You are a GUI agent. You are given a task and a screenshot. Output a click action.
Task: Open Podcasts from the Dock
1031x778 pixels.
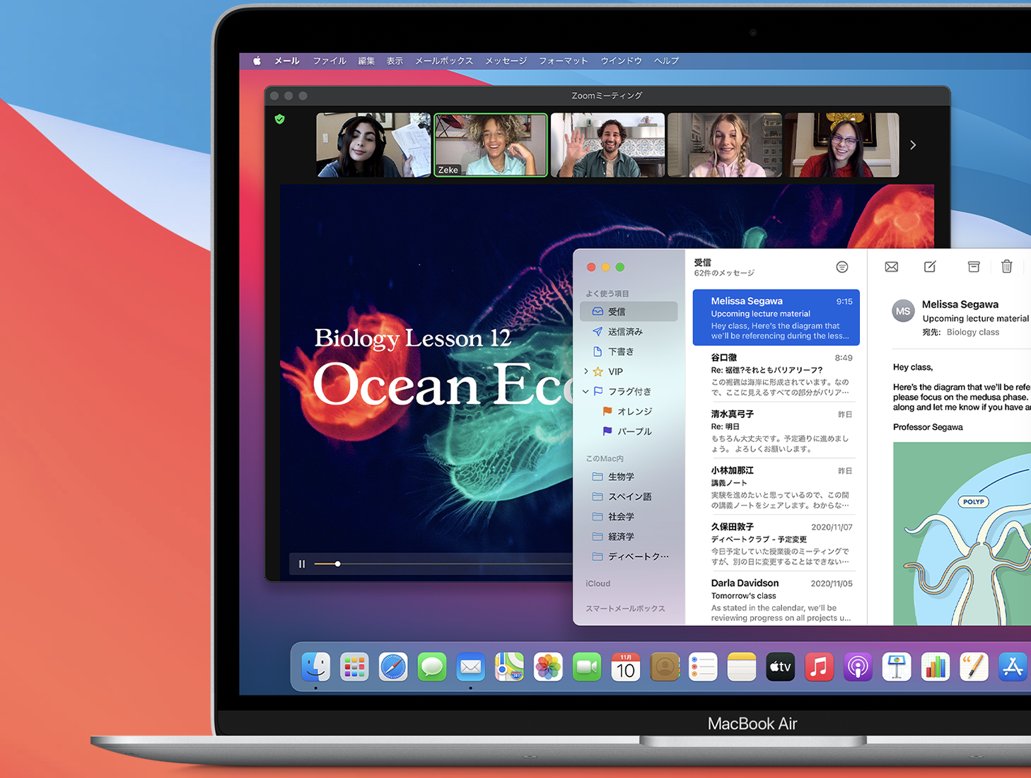858,666
